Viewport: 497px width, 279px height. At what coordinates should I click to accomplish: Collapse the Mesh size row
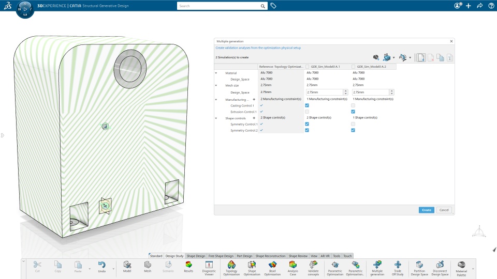(216, 85)
